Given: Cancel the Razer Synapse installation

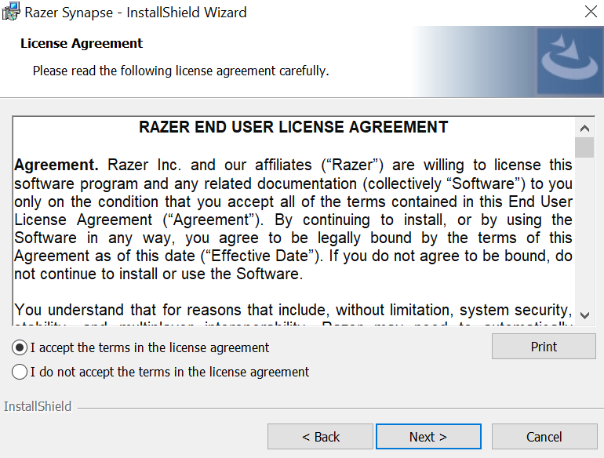Looking at the screenshot, I should pos(544,437).
